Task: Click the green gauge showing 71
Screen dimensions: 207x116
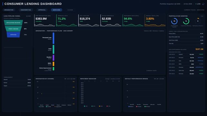Action: (x=186, y=21)
